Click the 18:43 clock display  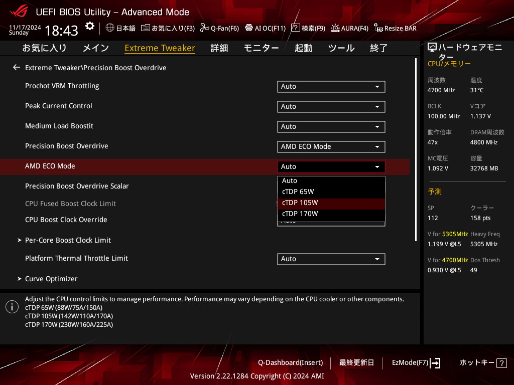coord(61,31)
